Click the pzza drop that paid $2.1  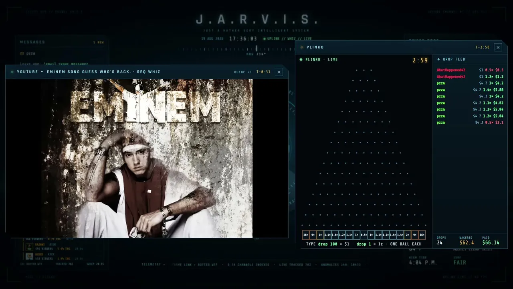click(470, 122)
